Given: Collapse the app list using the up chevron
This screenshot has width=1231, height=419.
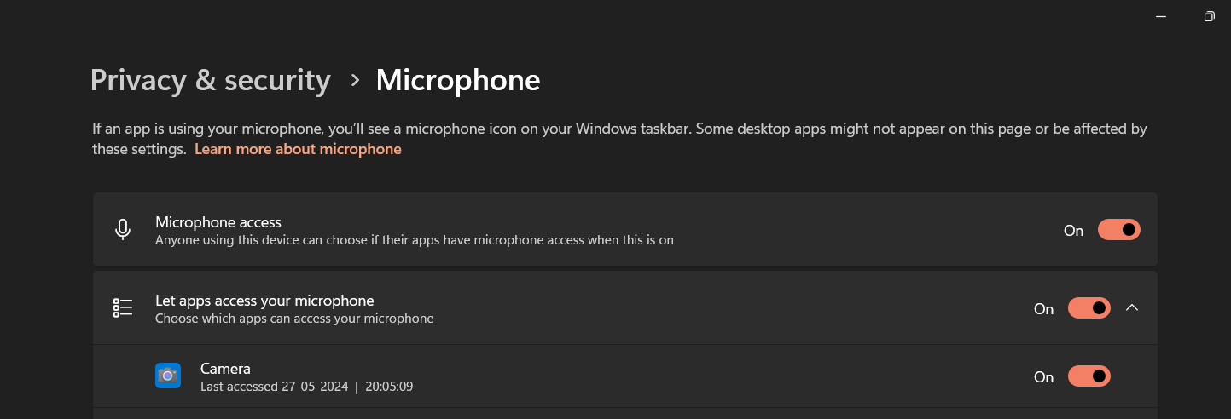Looking at the screenshot, I should (x=1132, y=308).
